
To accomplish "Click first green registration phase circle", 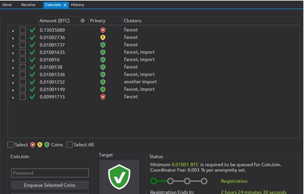I will (154, 181).
